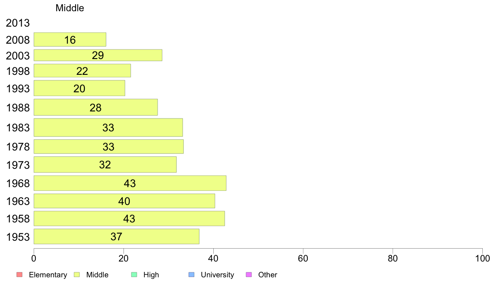Select the 1963 bar labeled 40
The image size is (494, 306).
pyautogui.click(x=124, y=201)
